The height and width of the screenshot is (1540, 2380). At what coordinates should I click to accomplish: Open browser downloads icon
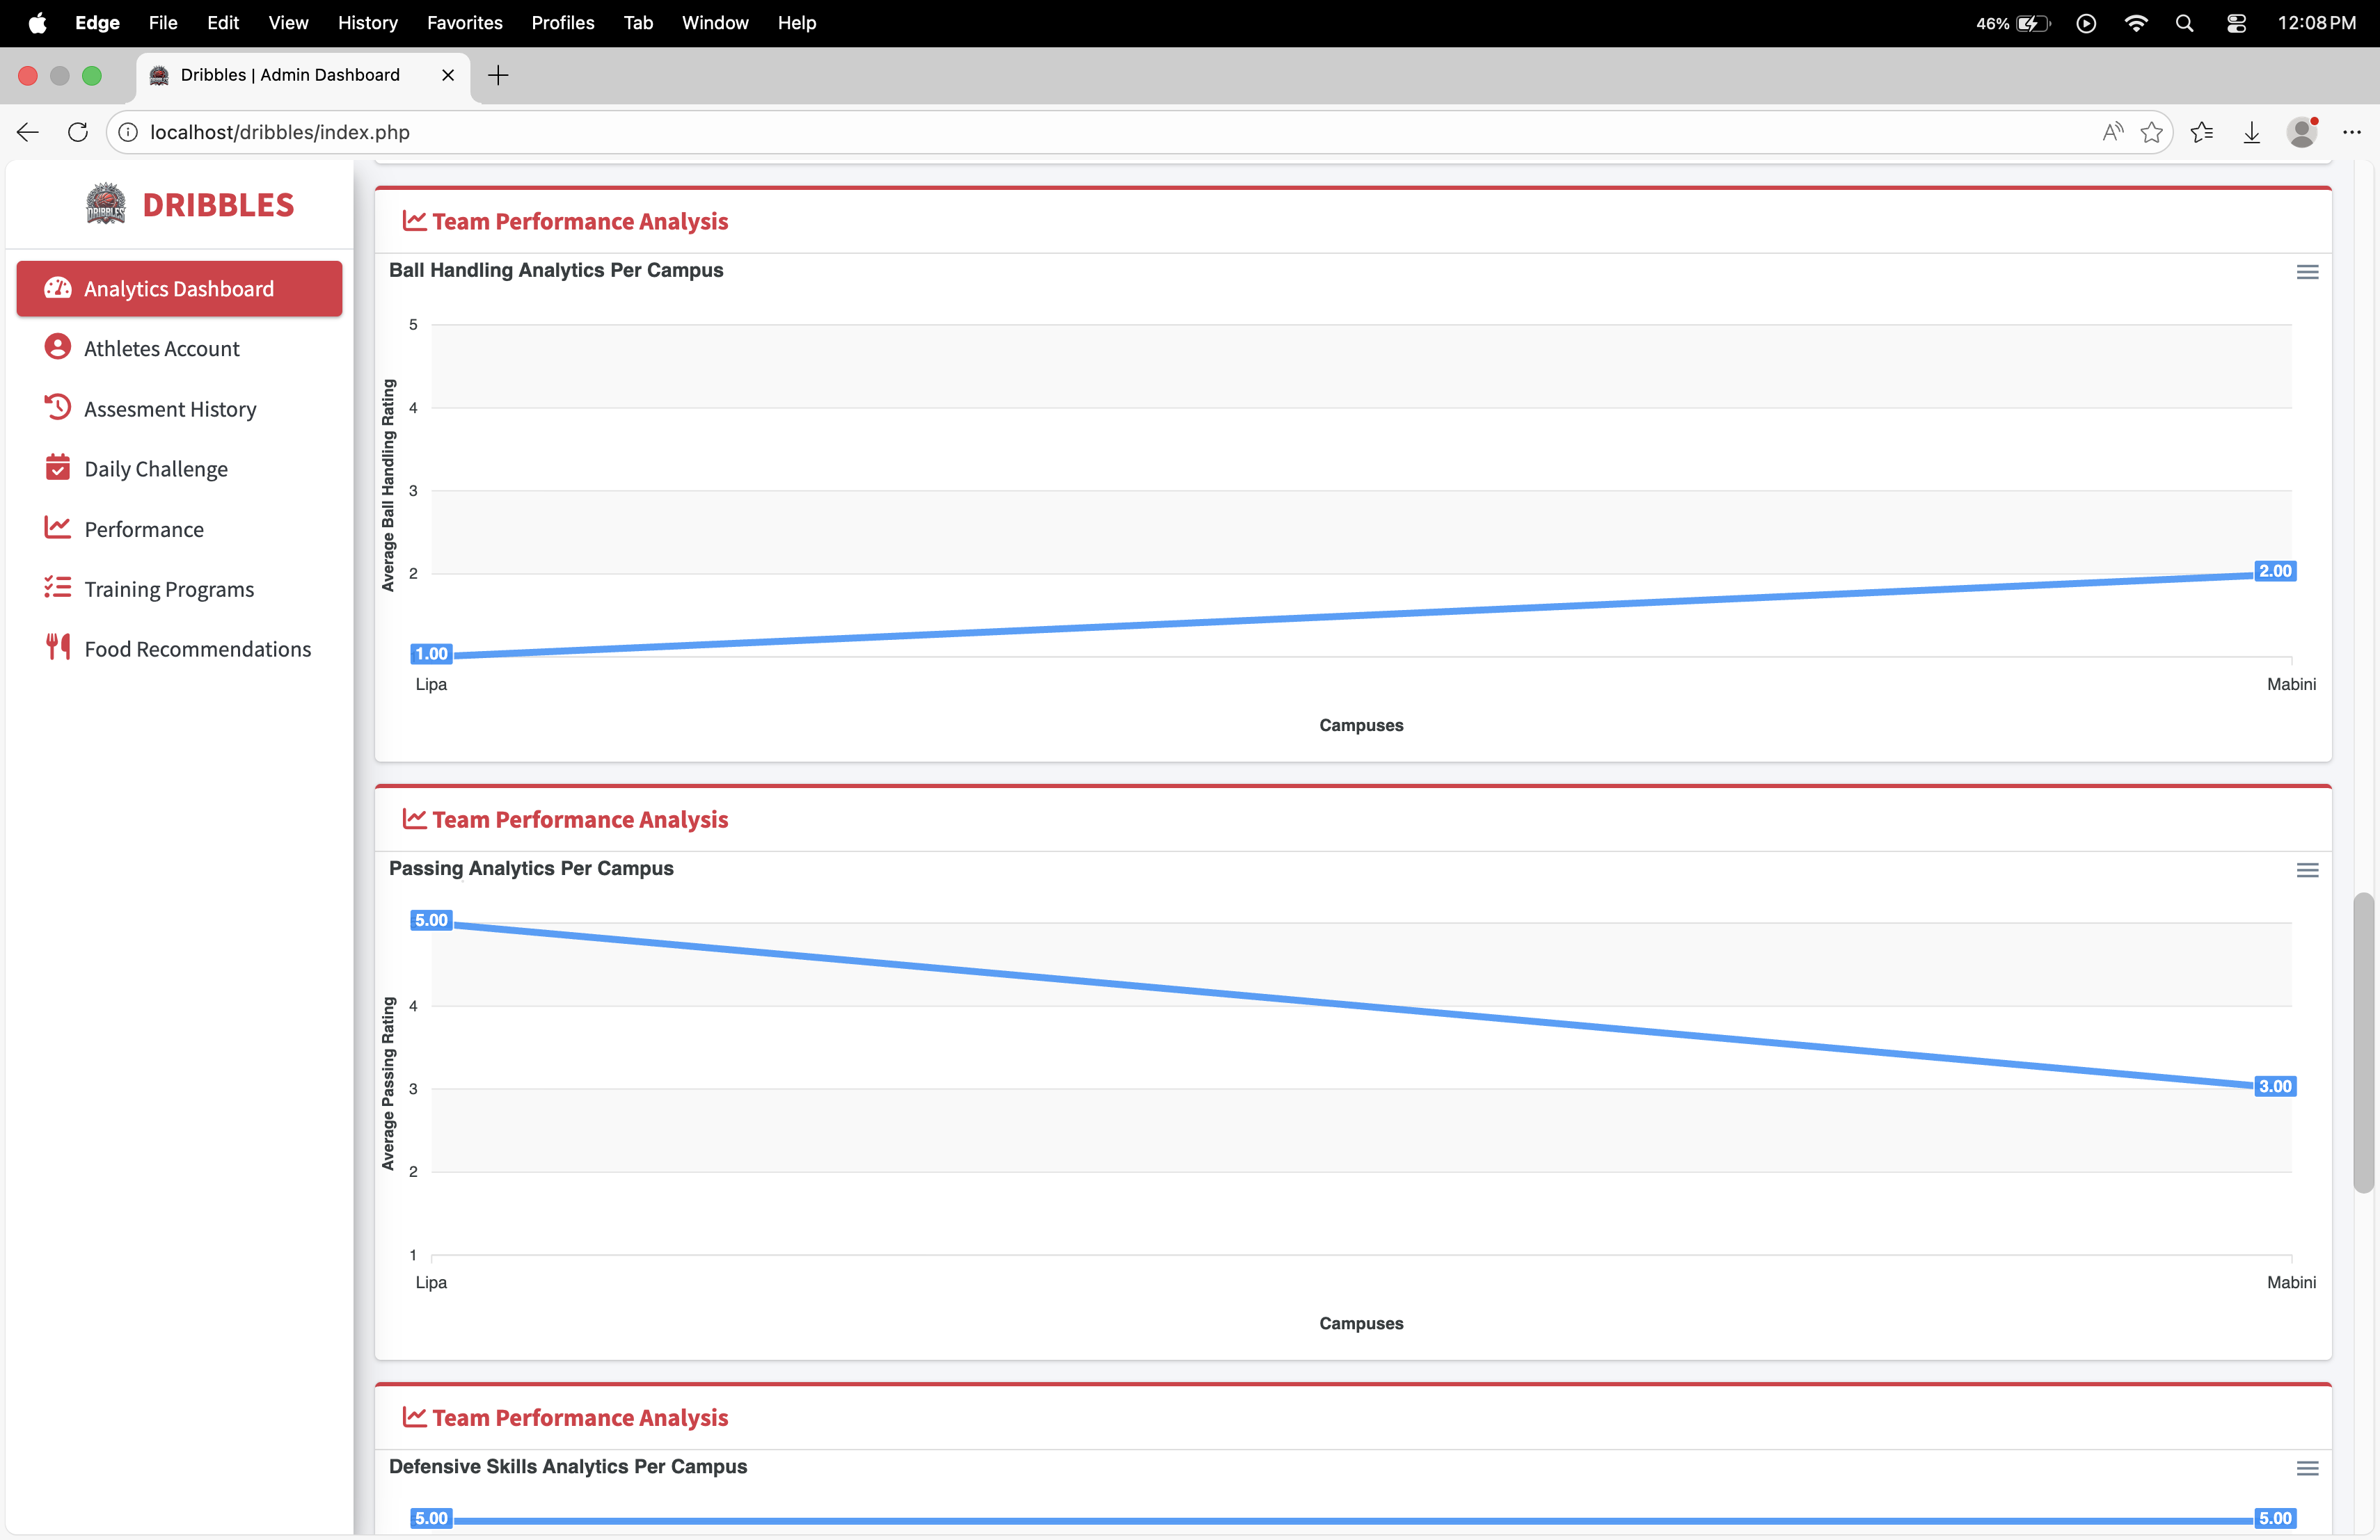[2251, 132]
